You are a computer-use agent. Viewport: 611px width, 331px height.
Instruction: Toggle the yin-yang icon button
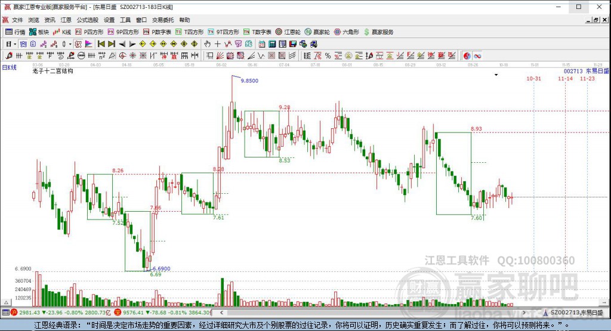click(x=467, y=56)
